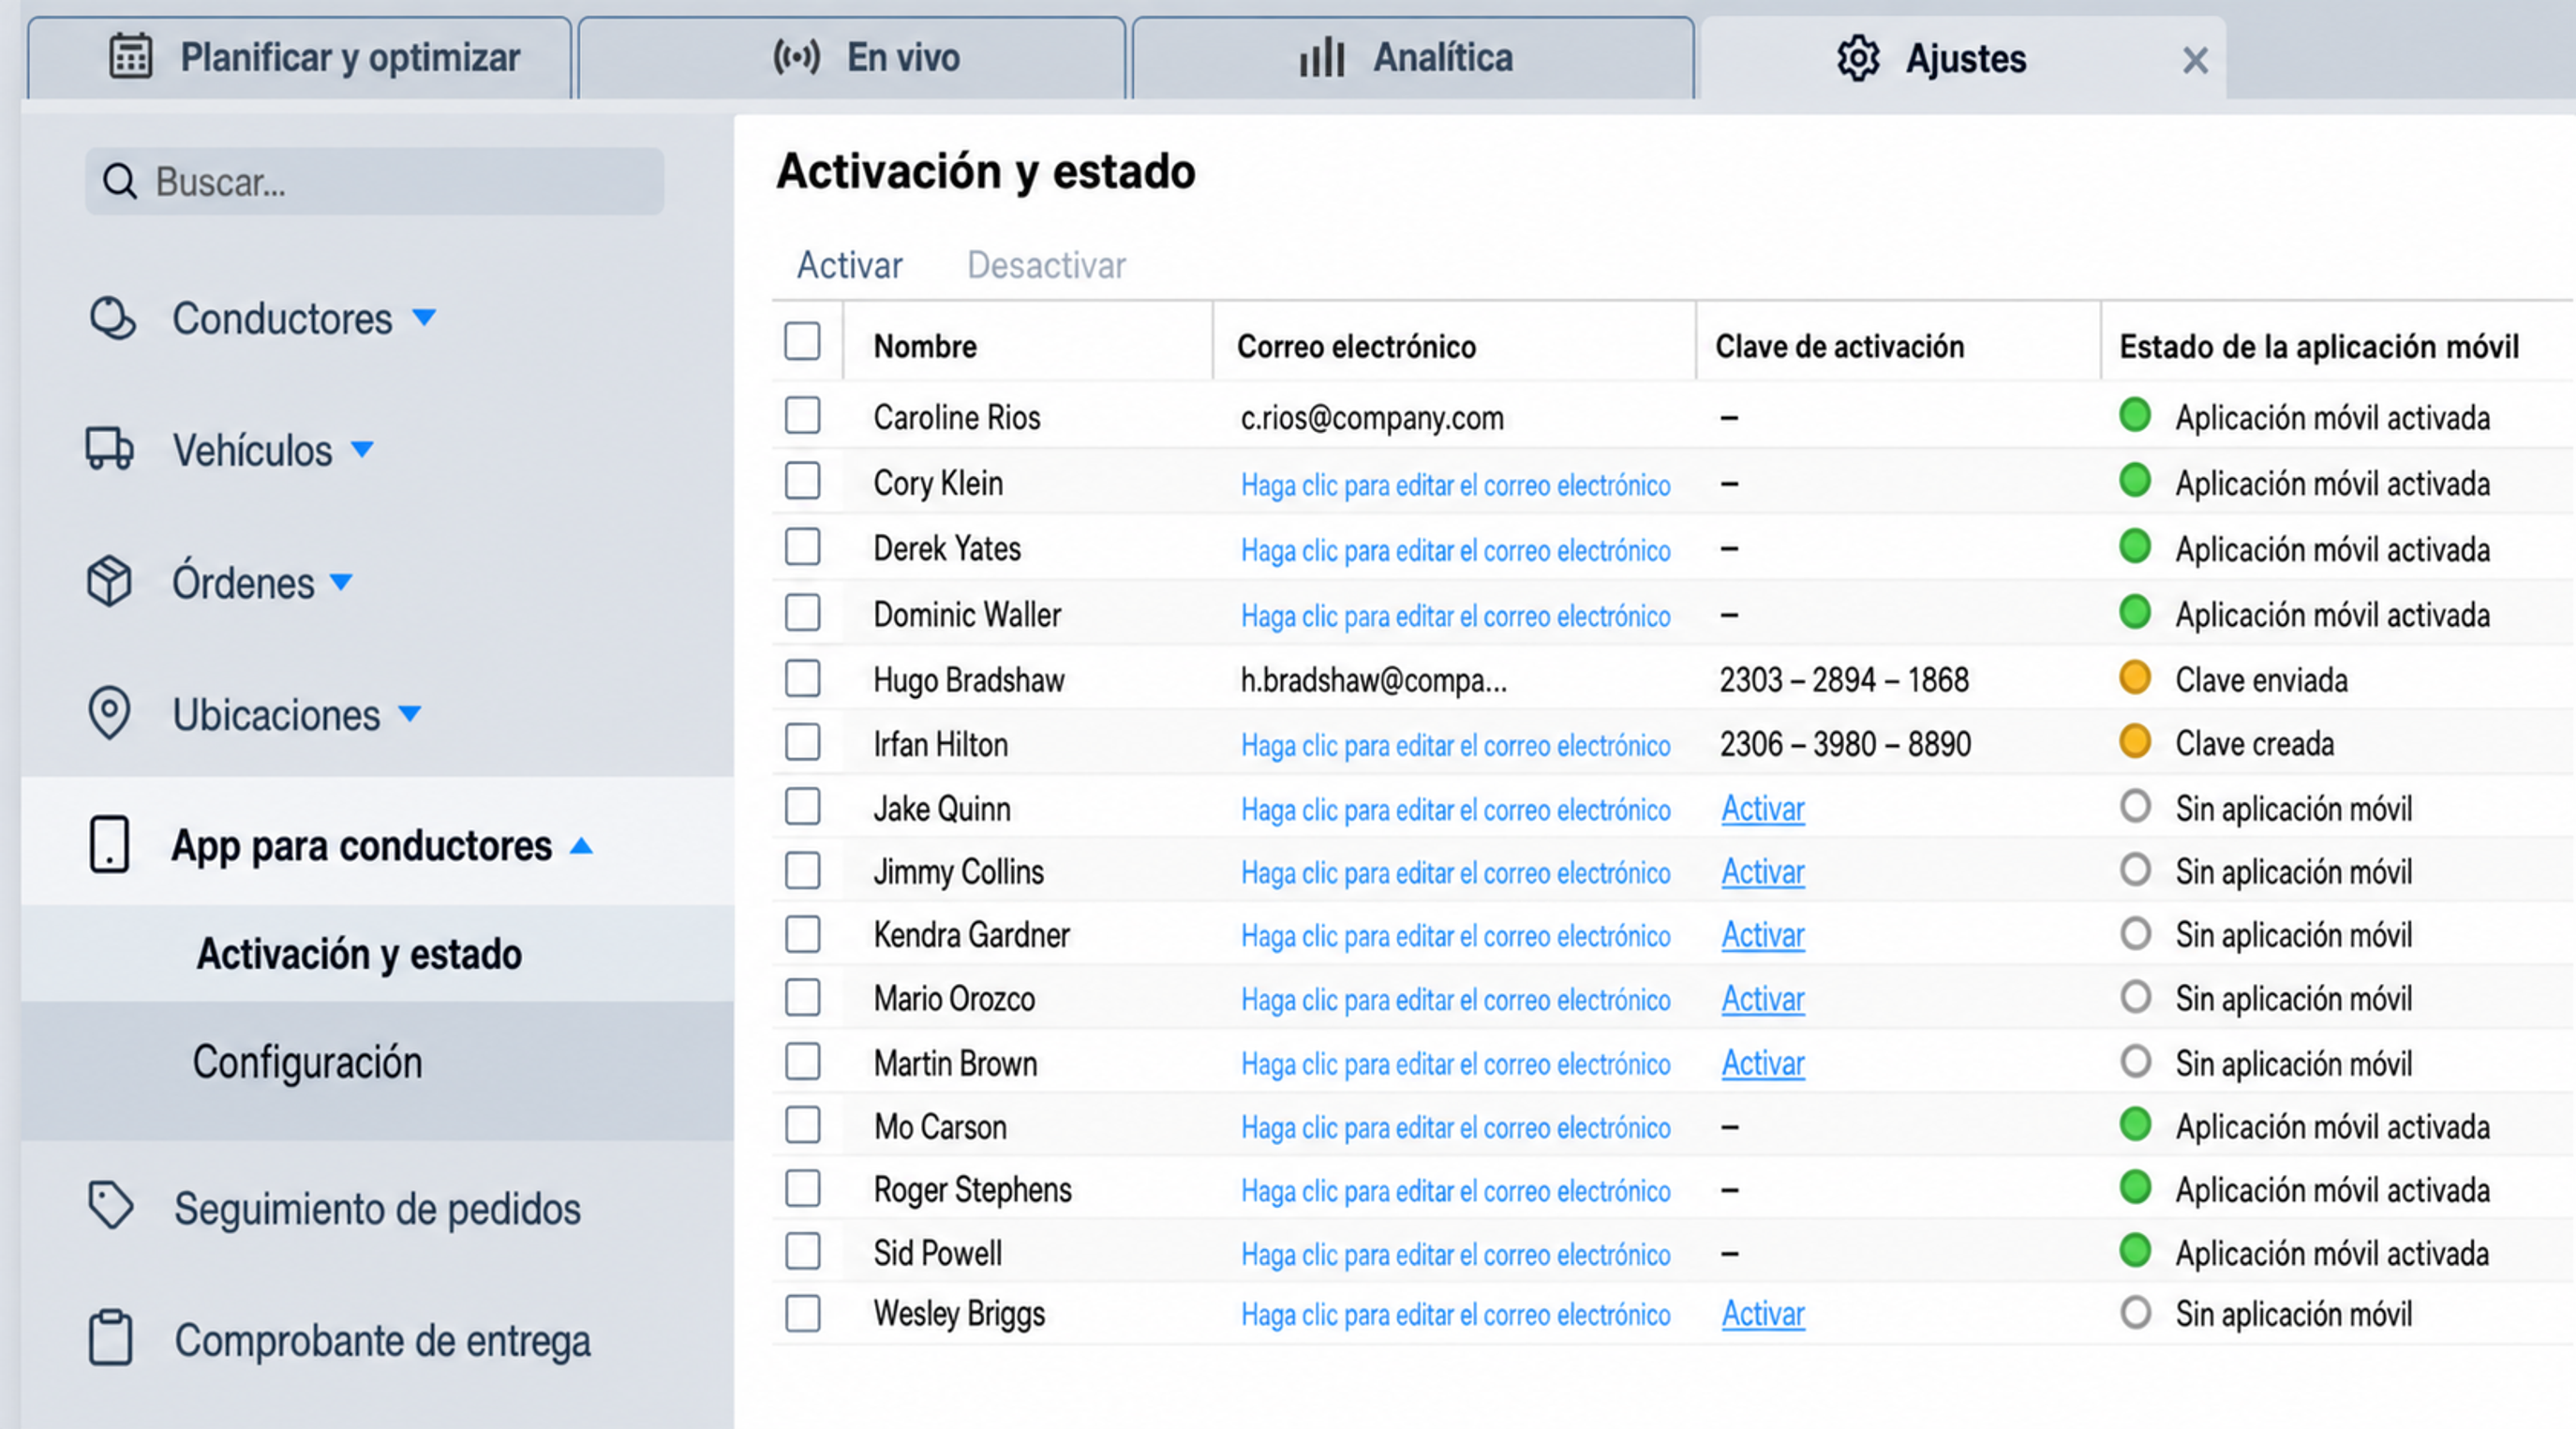Expand Ubicaciones dropdown arrow
The width and height of the screenshot is (2576, 1429).
409,714
